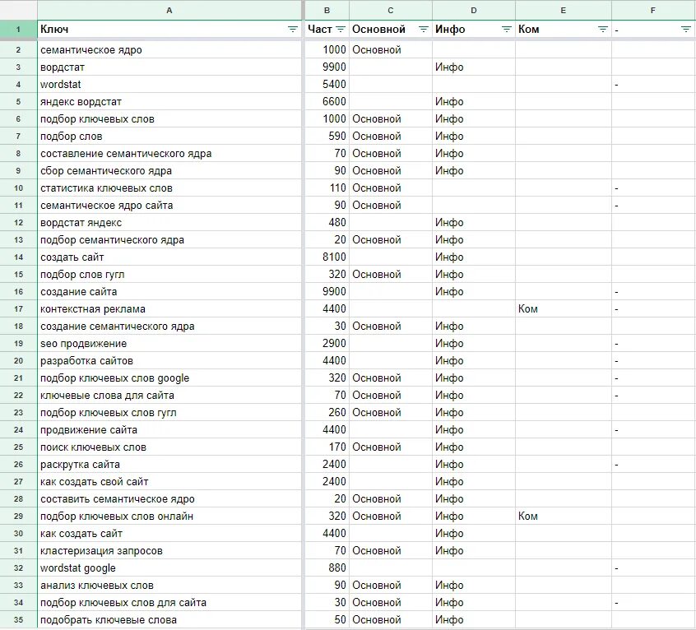Select row 17 header number
The image size is (696, 630).
tap(18, 308)
